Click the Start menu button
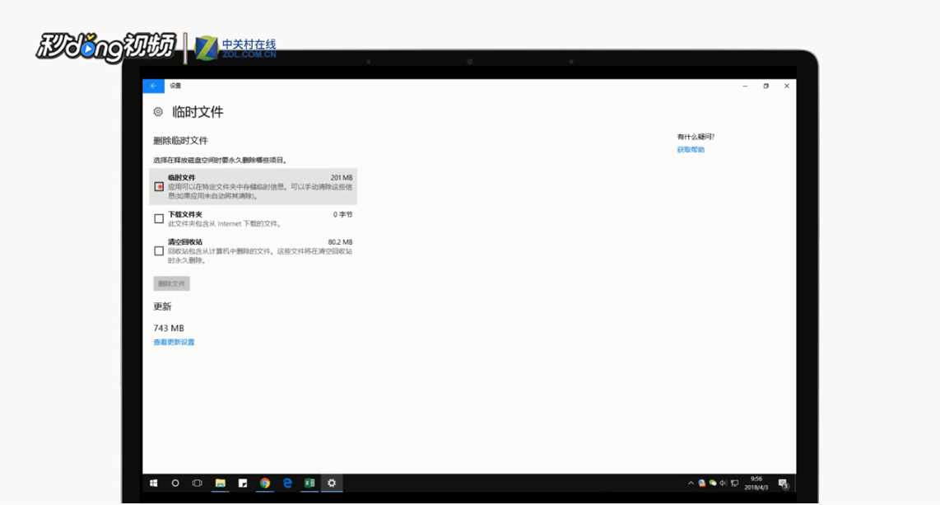Image resolution: width=940 pixels, height=505 pixels. pyautogui.click(x=153, y=484)
